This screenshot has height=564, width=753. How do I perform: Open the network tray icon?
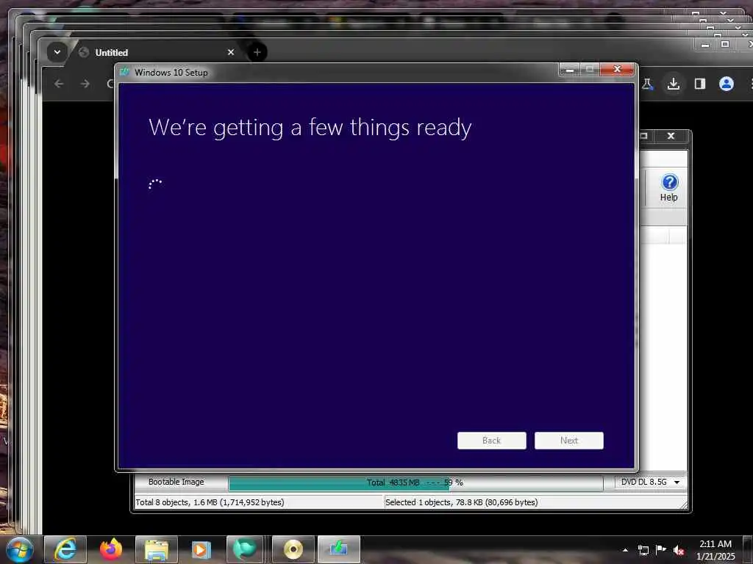643,550
